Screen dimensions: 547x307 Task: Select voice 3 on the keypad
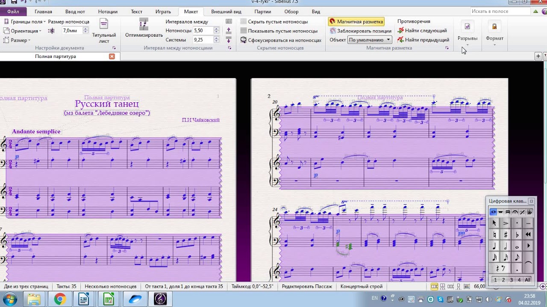[x=511, y=280]
